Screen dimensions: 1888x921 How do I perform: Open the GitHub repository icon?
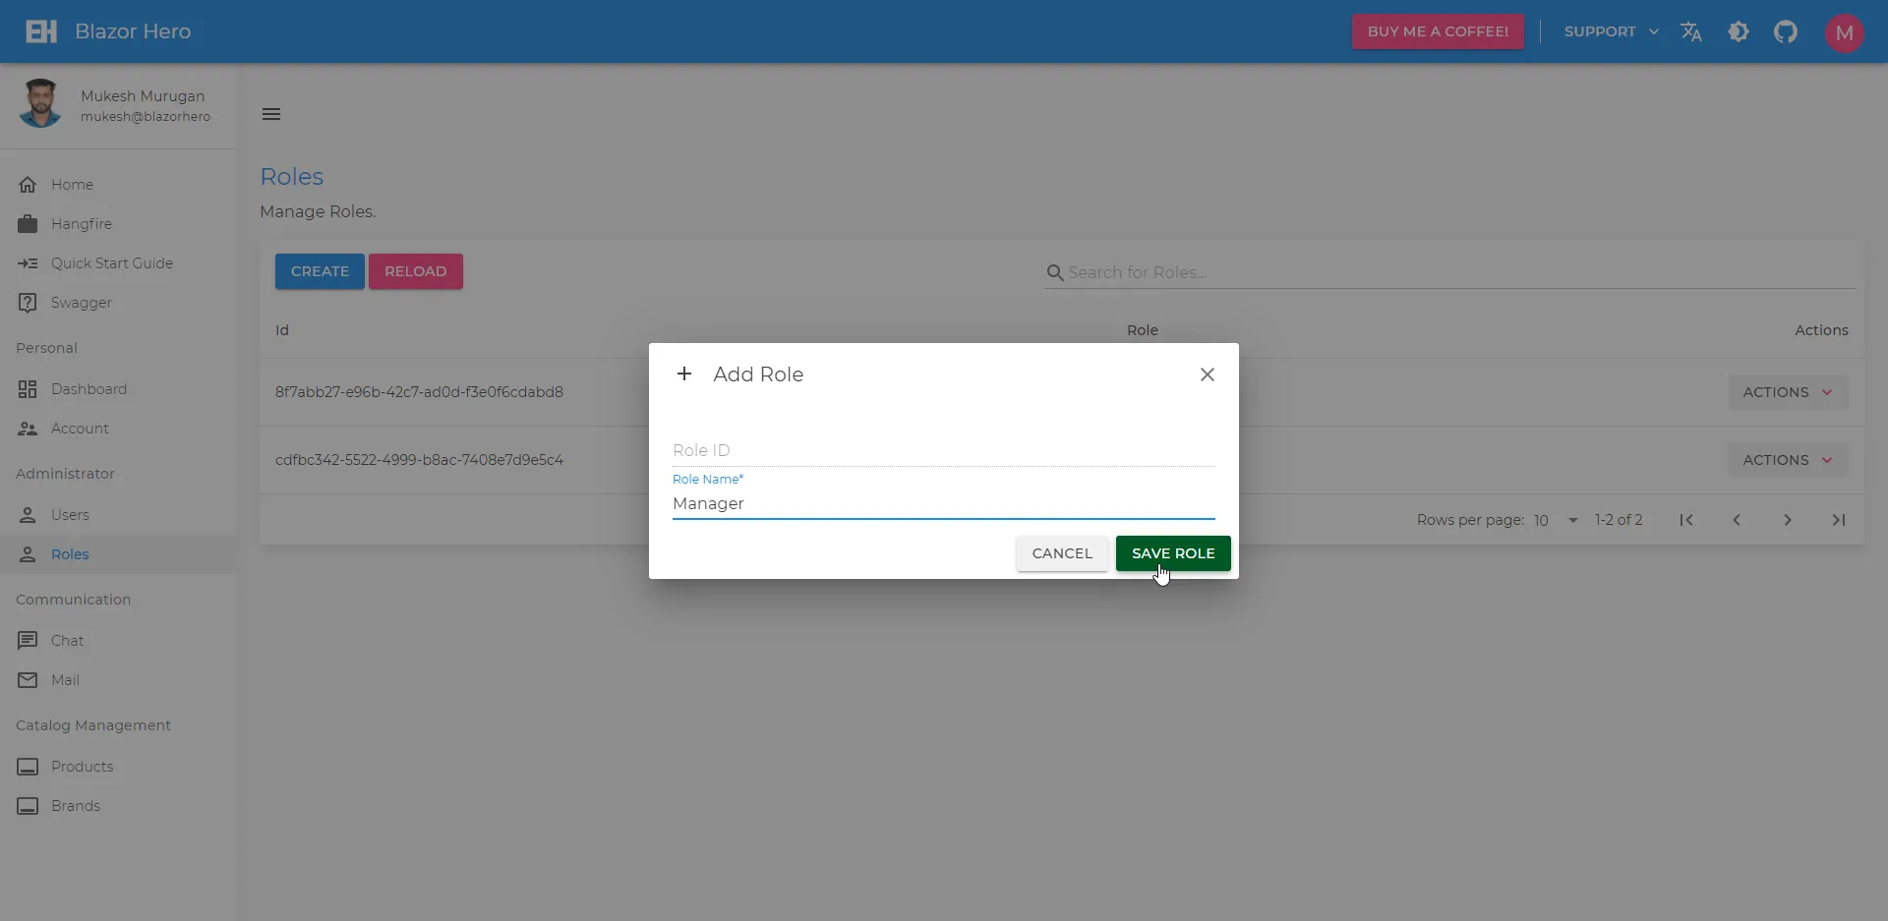pyautogui.click(x=1787, y=31)
